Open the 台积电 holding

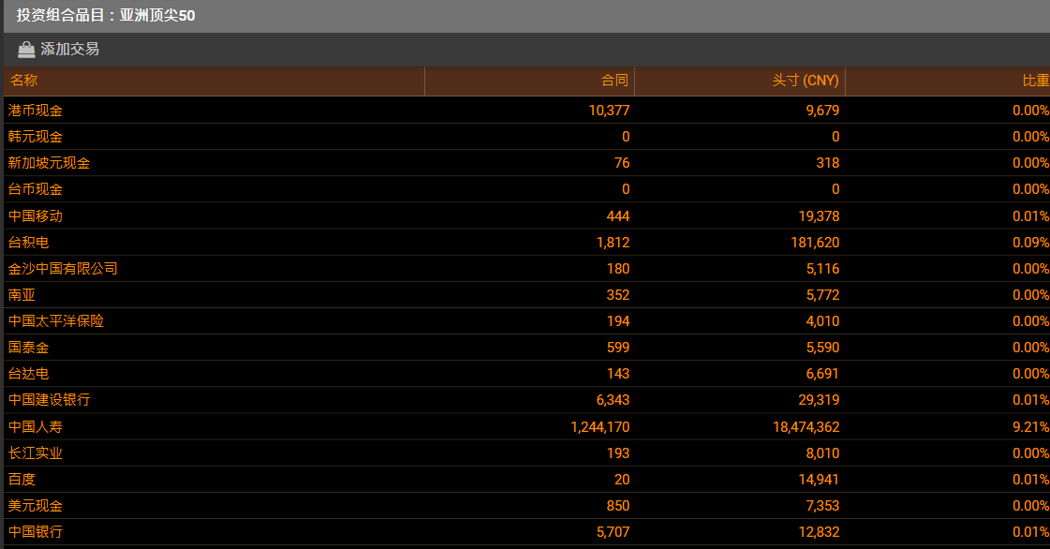coord(29,242)
